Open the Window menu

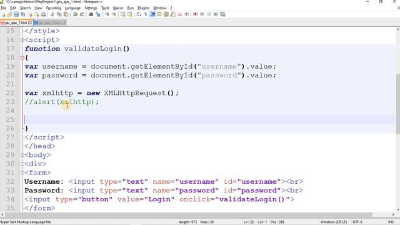[160, 8]
